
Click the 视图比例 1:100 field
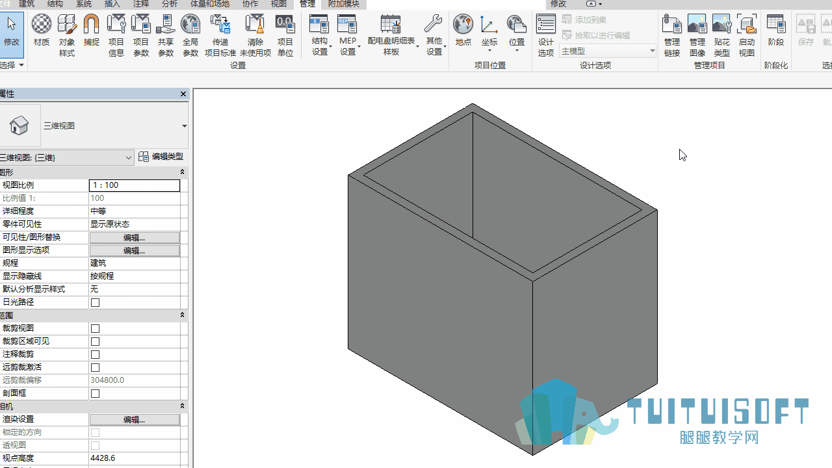[135, 185]
